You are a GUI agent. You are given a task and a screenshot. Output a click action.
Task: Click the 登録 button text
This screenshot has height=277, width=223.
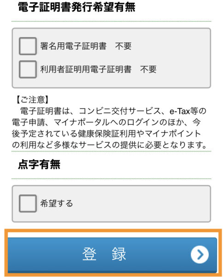104,254
